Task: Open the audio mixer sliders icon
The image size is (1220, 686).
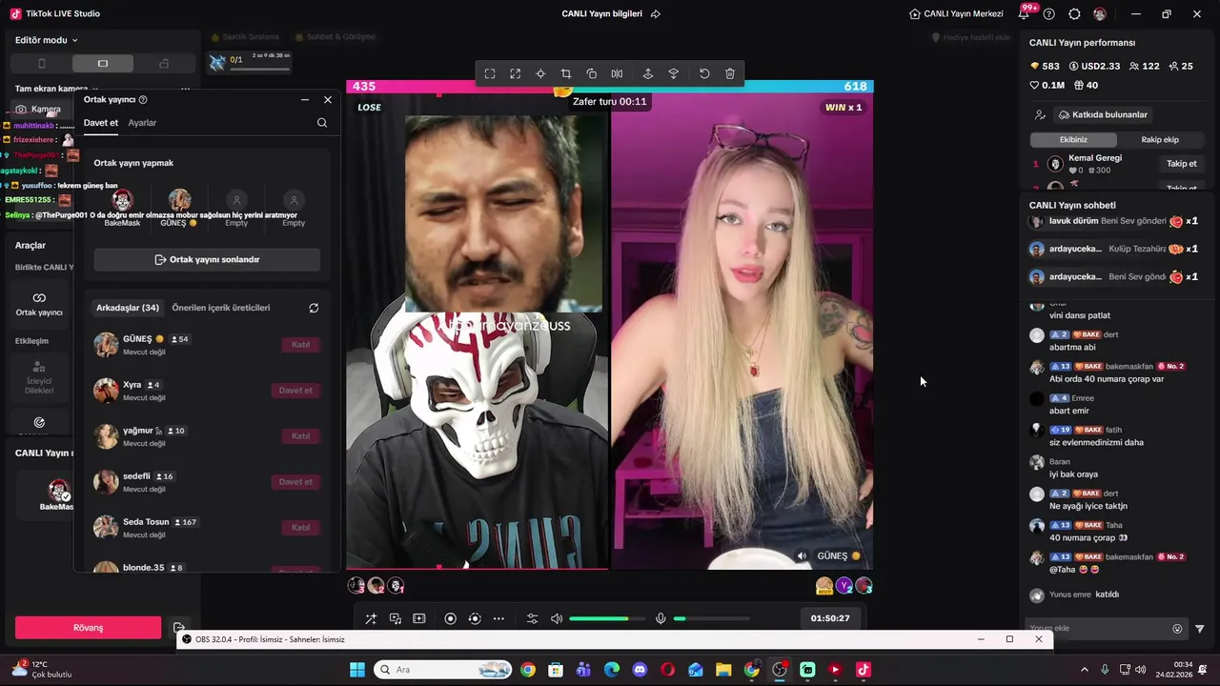Action: (x=532, y=618)
